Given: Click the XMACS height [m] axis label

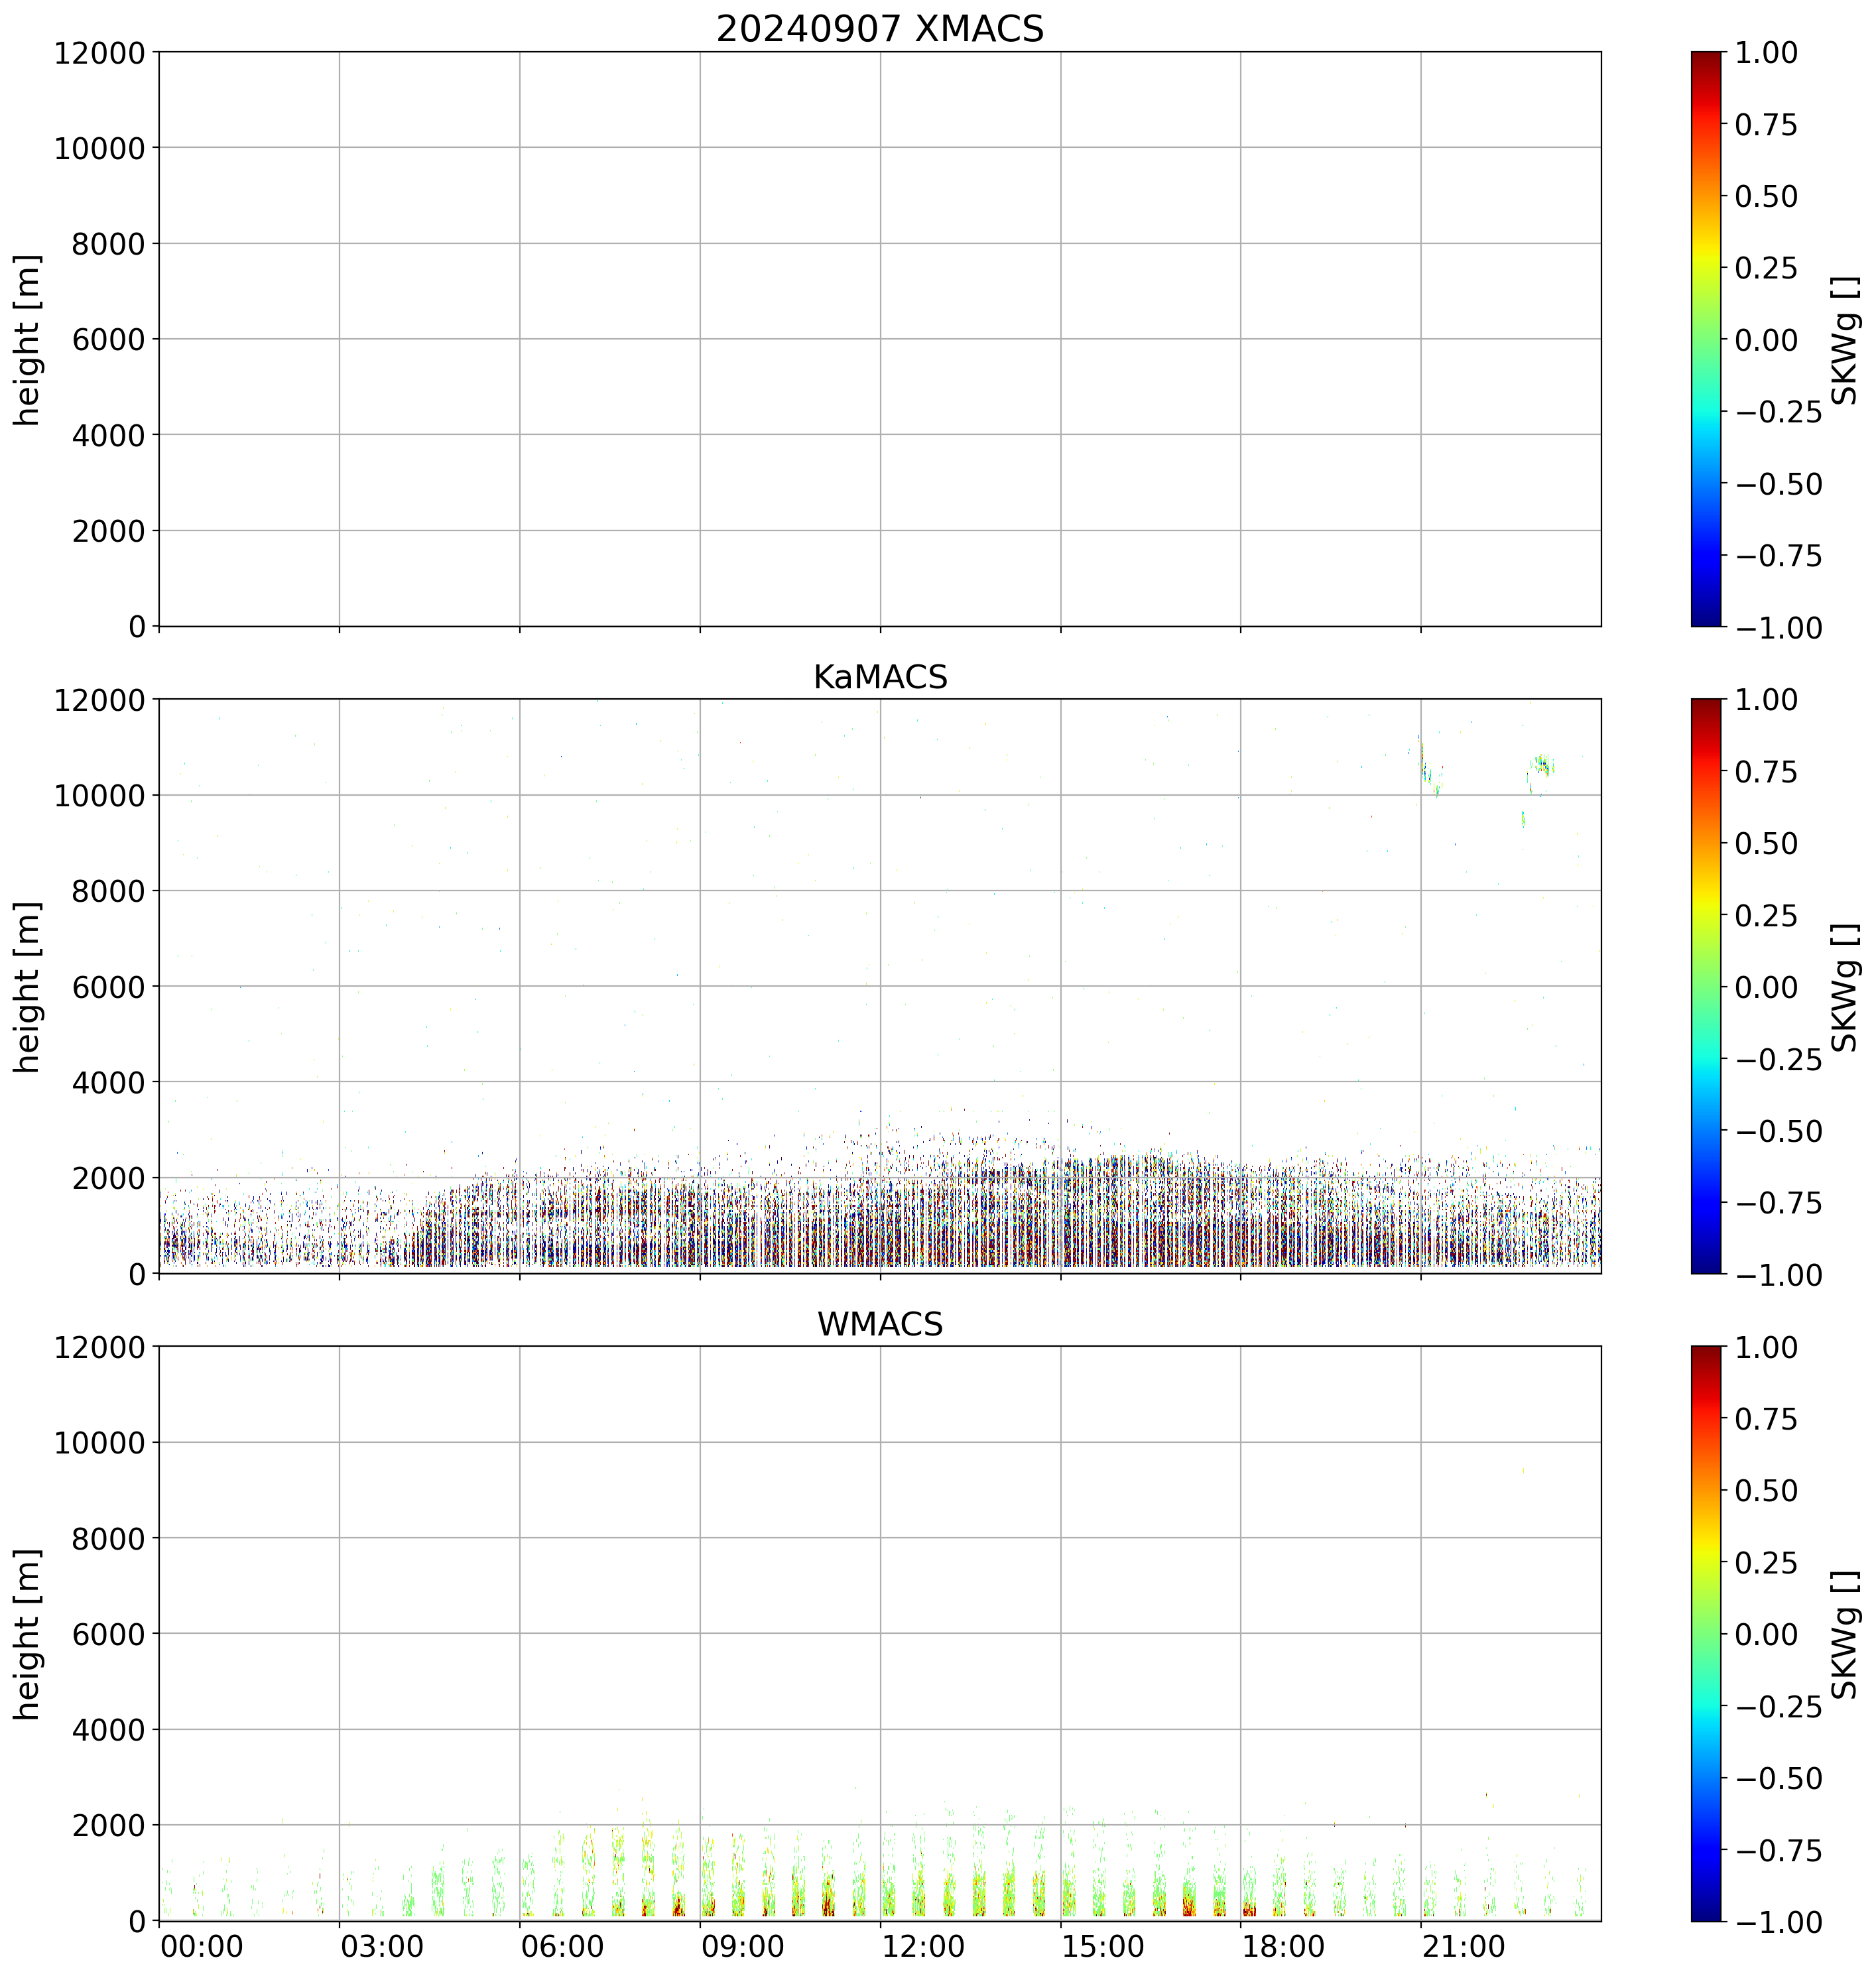Looking at the screenshot, I should [x=28, y=340].
